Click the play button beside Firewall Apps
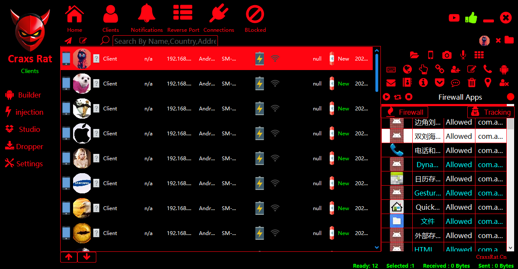This screenshot has width=518, height=269. click(386, 97)
